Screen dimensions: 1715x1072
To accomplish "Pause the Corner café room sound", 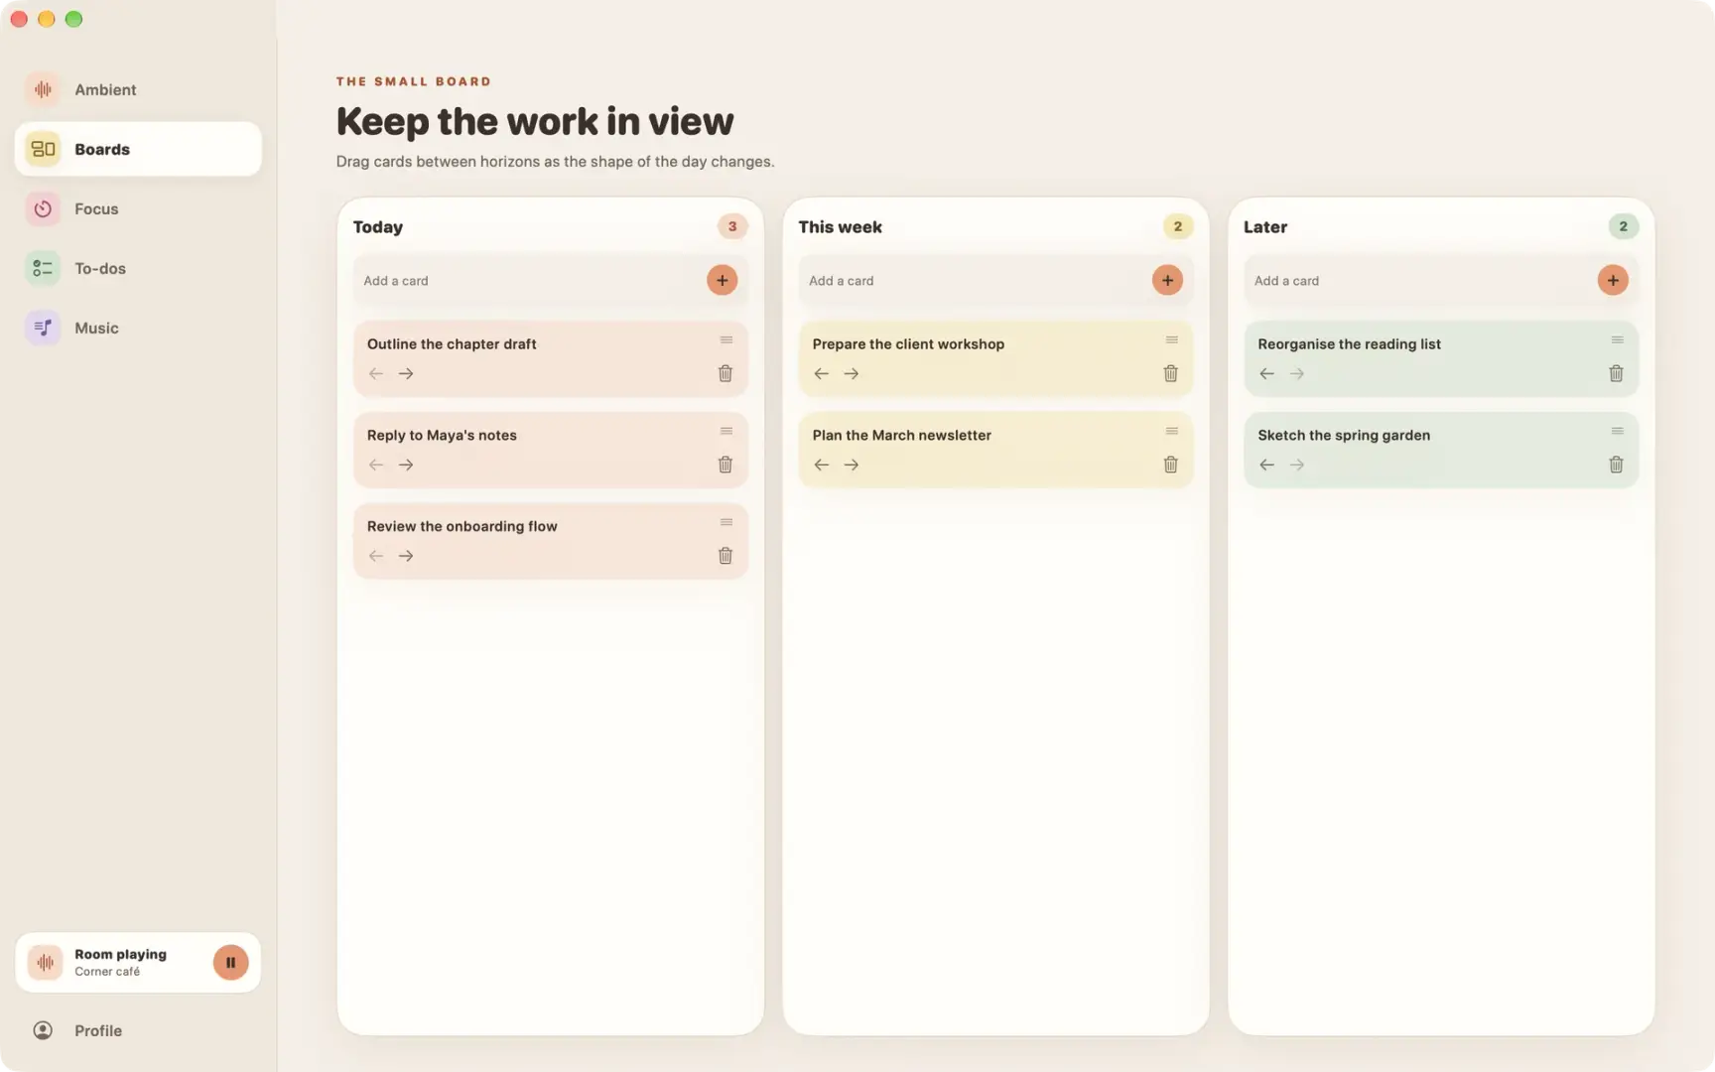I will [x=230, y=962].
